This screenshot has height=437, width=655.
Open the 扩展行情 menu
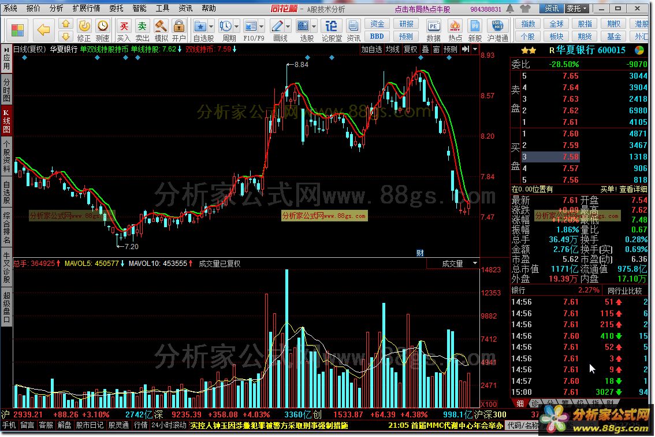pyautogui.click(x=86, y=8)
